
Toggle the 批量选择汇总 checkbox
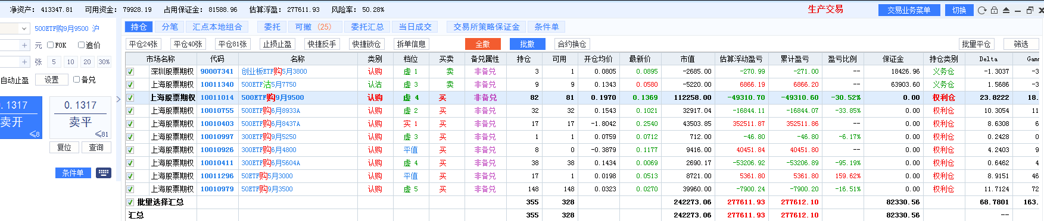tap(130, 202)
